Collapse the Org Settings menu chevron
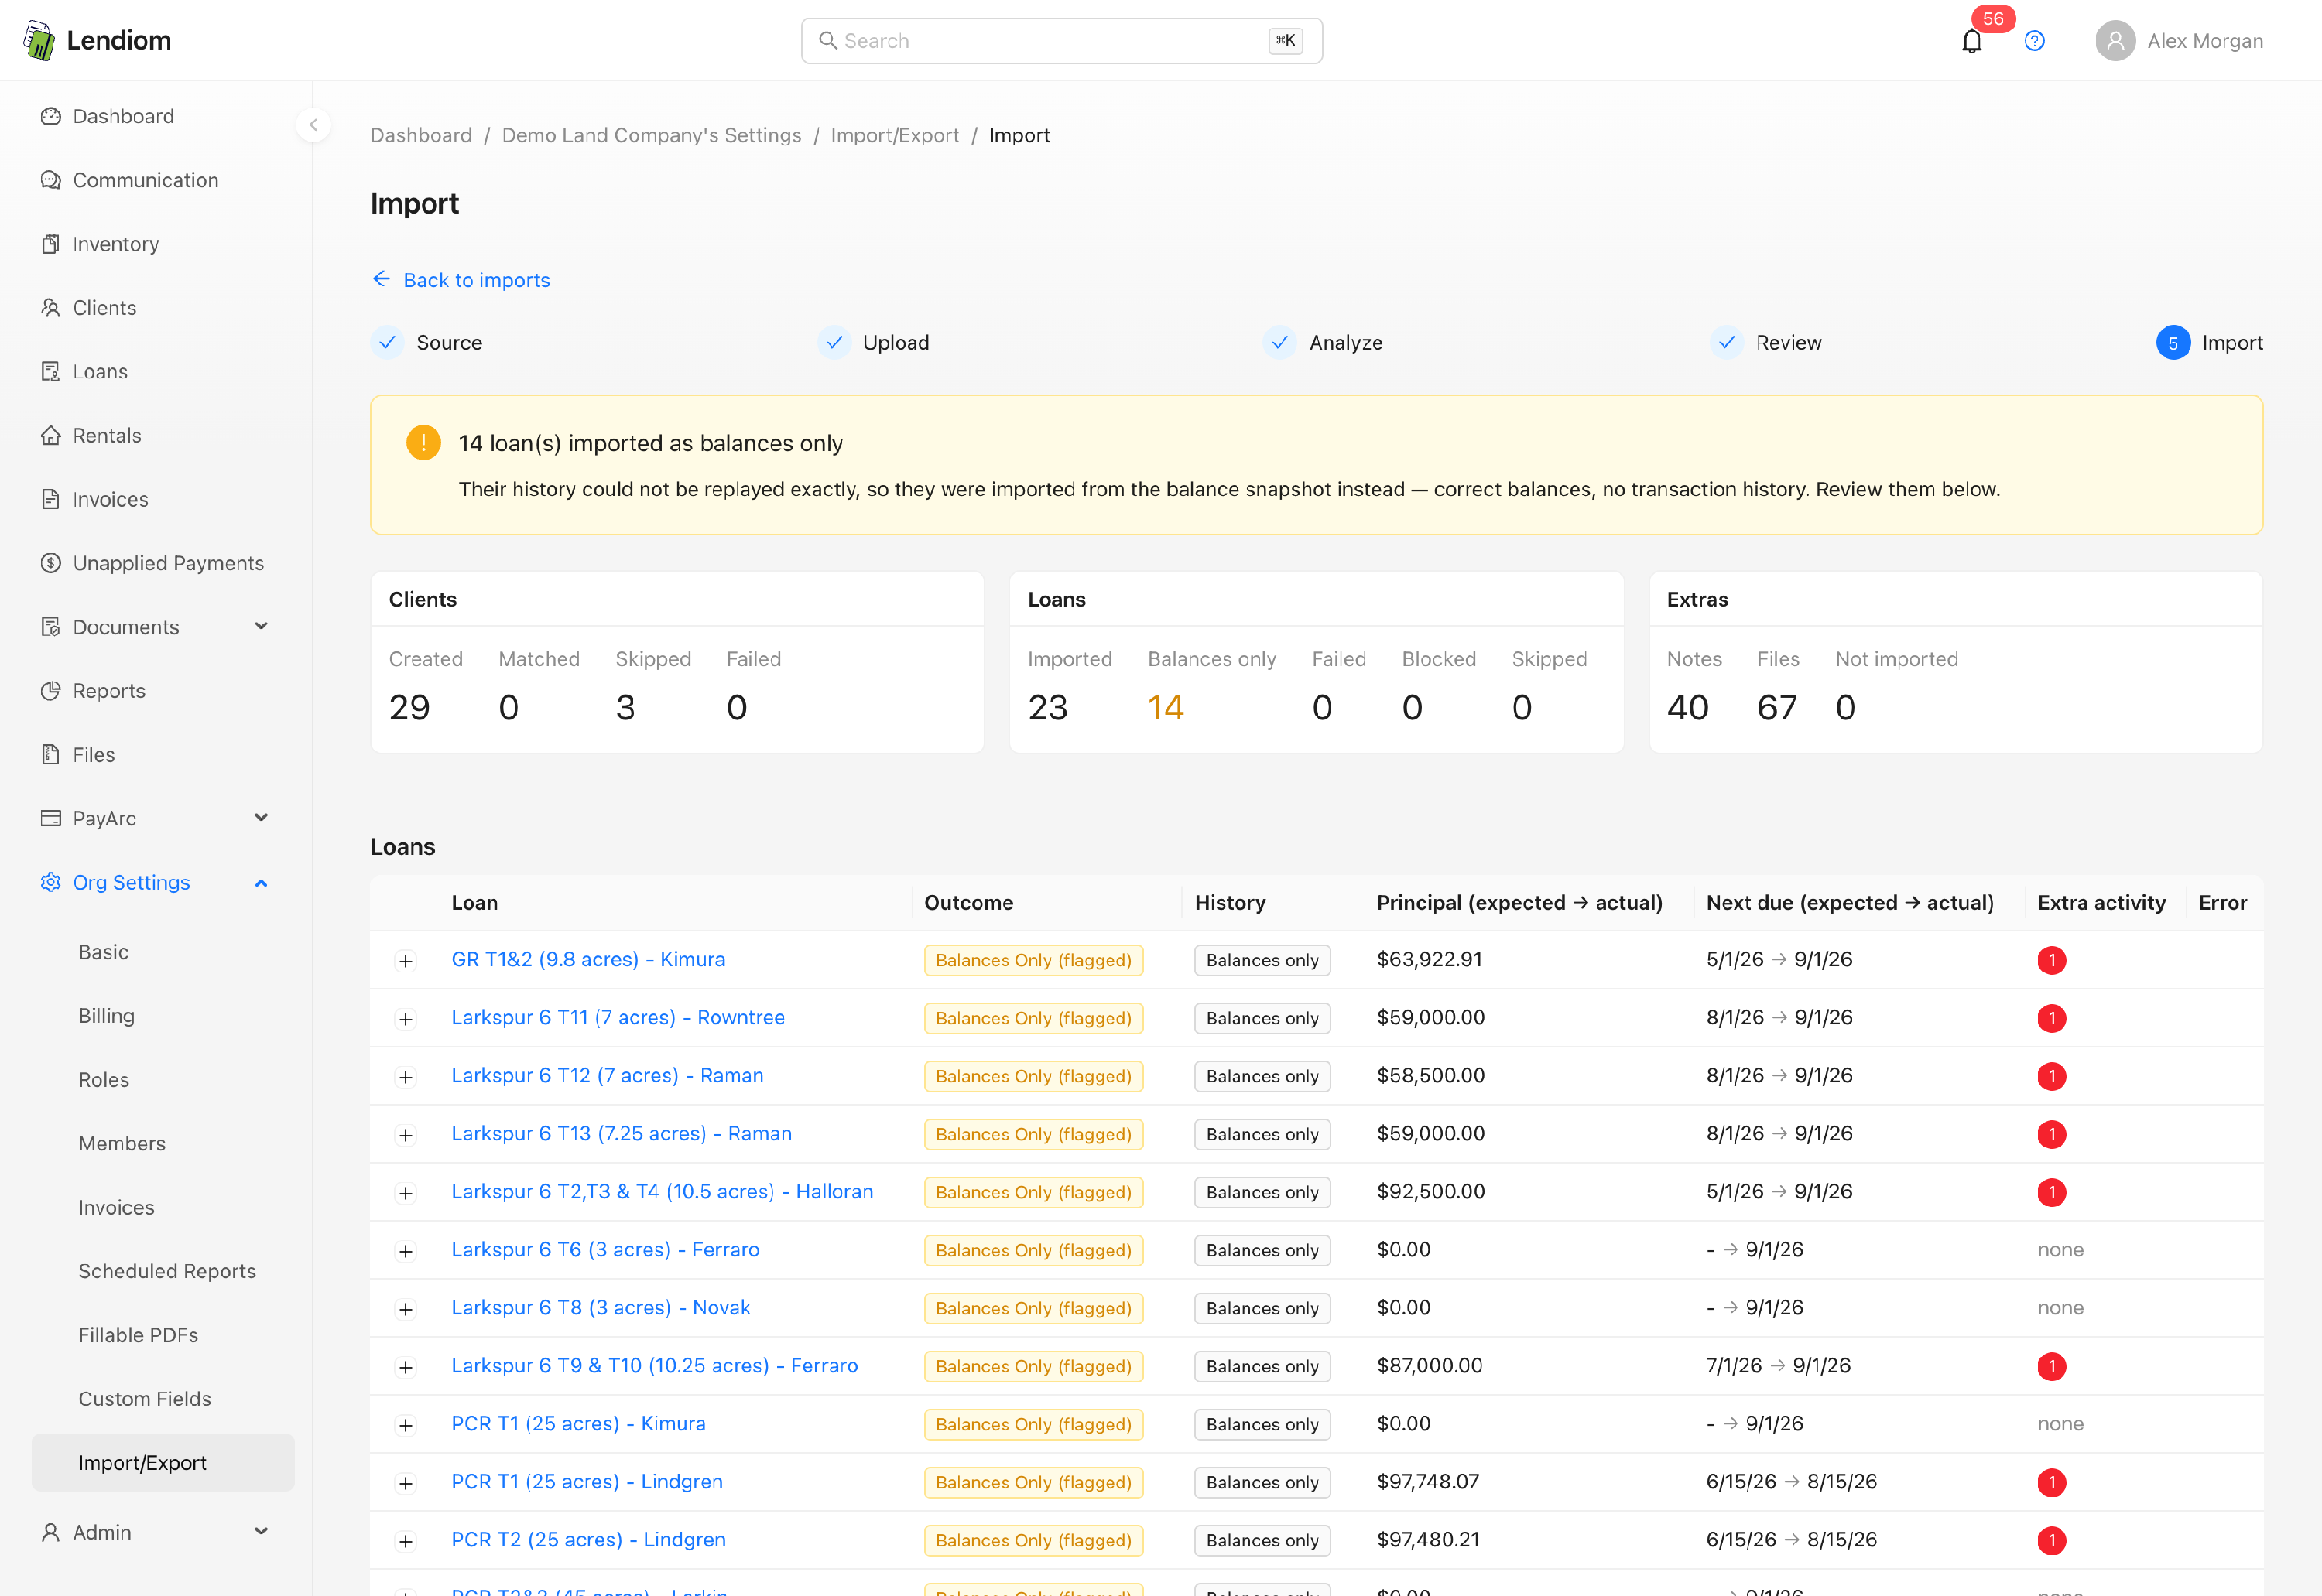Screen dimensions: 2322x1596 pos(261,883)
